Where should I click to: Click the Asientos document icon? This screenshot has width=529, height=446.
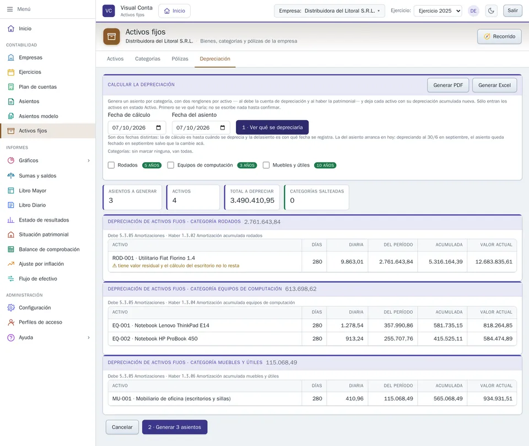(11, 101)
